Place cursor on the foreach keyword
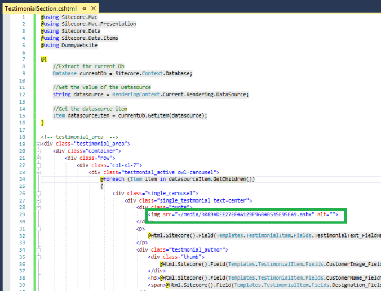Image resolution: width=381 pixels, height=291 pixels. tap(114, 180)
